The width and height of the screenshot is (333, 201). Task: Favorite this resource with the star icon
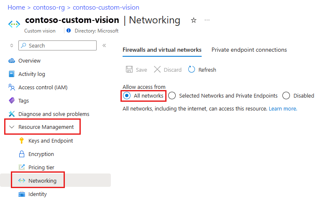(193, 20)
